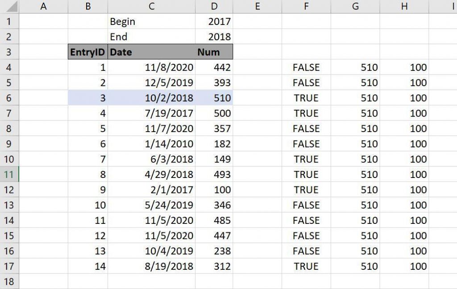Viewport: 457px width, 289px height.
Task: Select the End year value 2018 cell
Action: (214, 37)
